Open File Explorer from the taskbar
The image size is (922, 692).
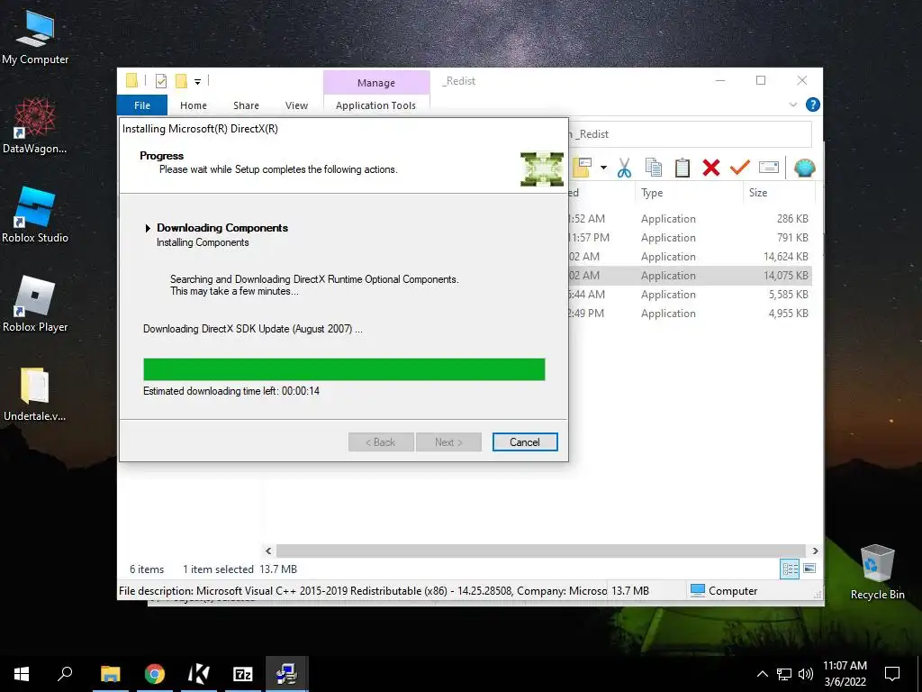[x=110, y=673]
